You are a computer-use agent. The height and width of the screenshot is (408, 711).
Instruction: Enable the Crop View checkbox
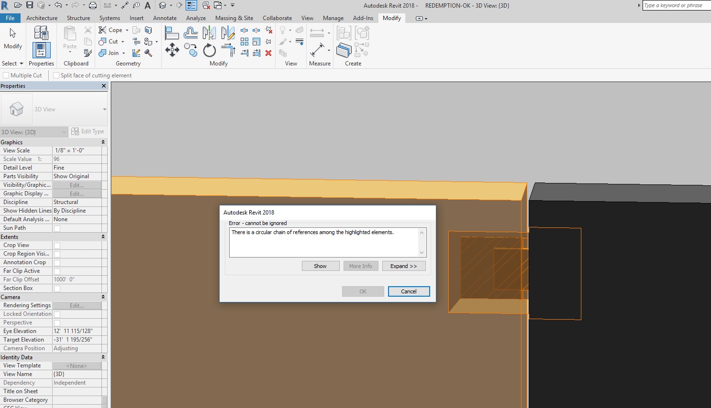click(x=56, y=245)
